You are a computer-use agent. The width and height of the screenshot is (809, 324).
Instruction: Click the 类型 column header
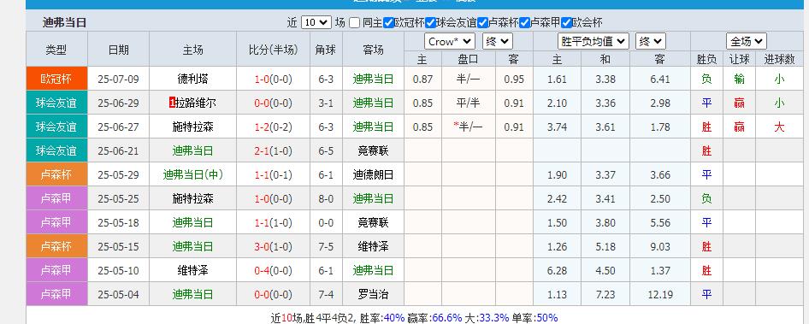(x=56, y=50)
